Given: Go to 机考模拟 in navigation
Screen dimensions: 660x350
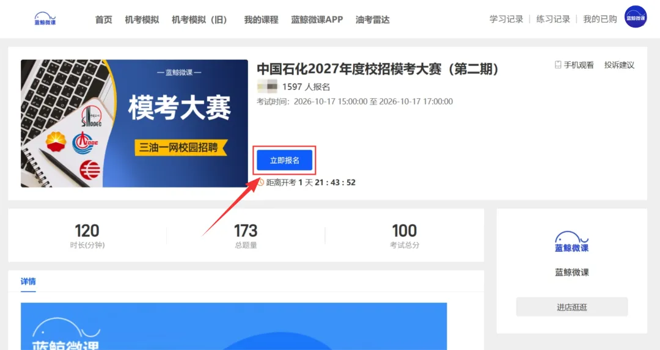Looking at the screenshot, I should (x=142, y=20).
